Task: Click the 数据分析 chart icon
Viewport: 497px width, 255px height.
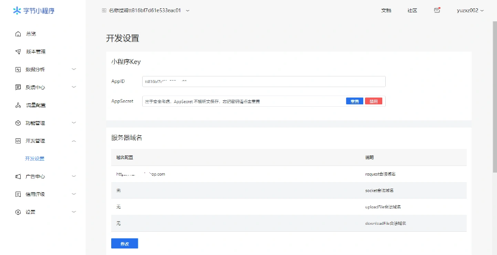Action: pyautogui.click(x=18, y=69)
